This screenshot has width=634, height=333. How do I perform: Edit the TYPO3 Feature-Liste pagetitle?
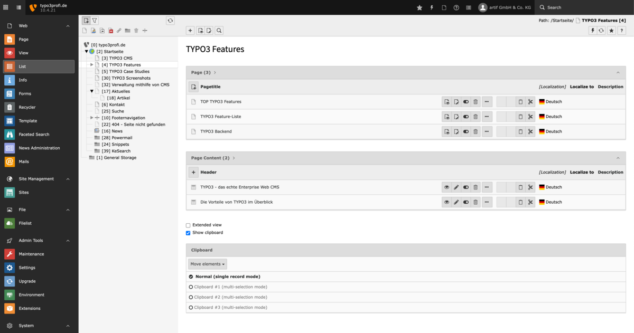coord(455,117)
